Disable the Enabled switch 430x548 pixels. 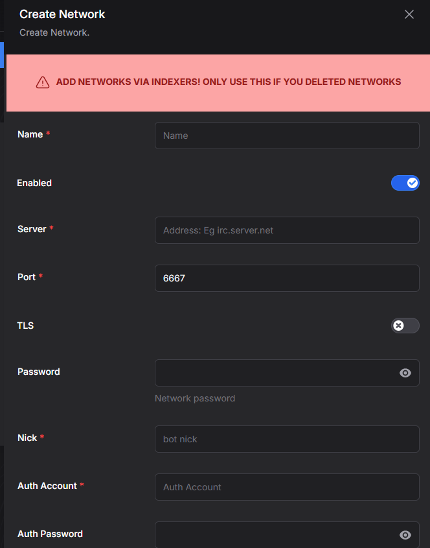(405, 183)
